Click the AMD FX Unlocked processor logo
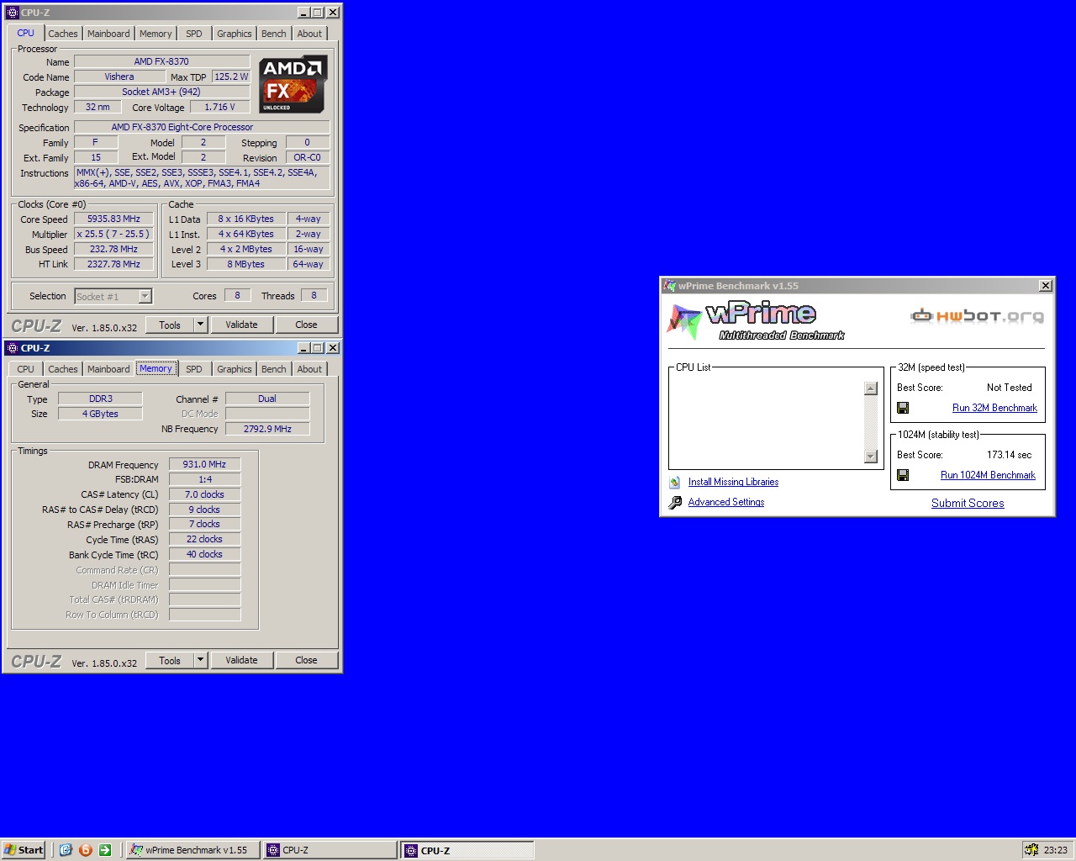 pos(293,85)
